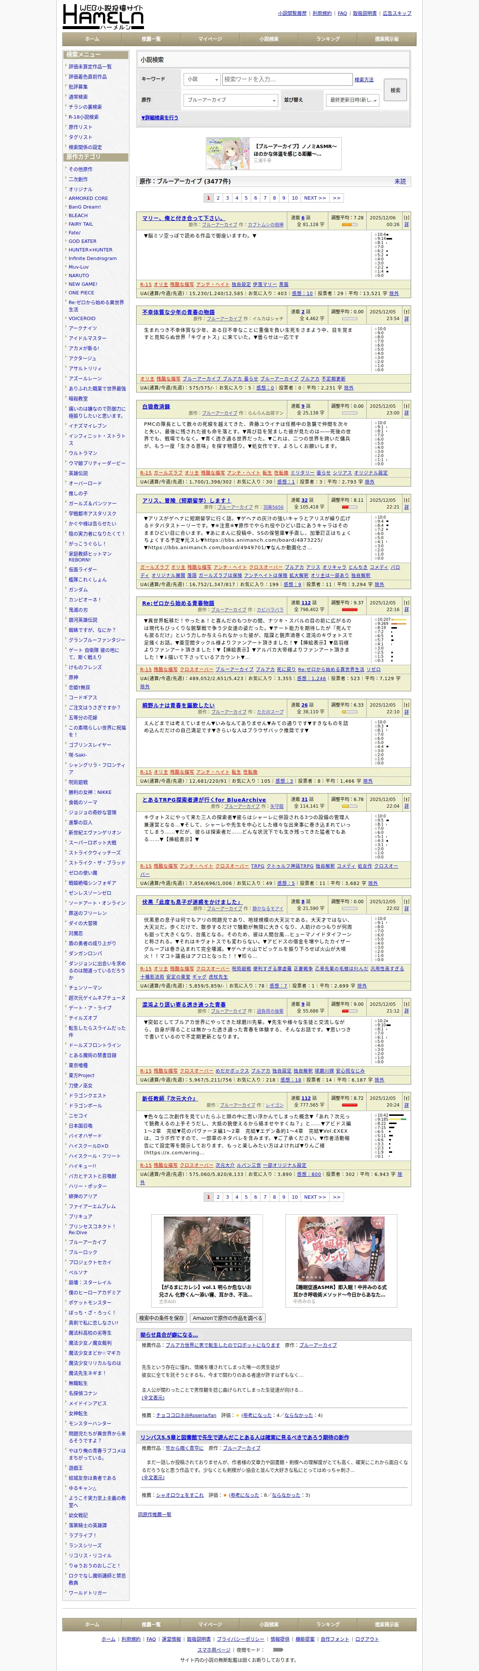
Task: Select R-18小説検索 in search menu
Action: [x=84, y=117]
